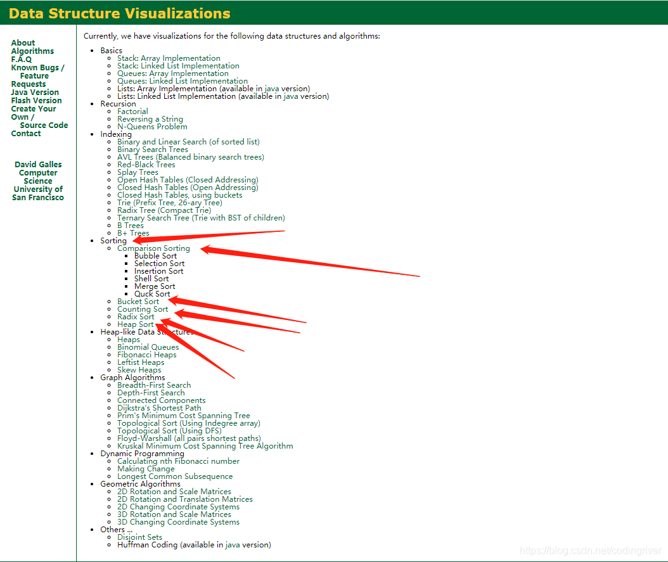This screenshot has width=668, height=562.
Task: Open Heap Sort visualization
Action: (135, 325)
